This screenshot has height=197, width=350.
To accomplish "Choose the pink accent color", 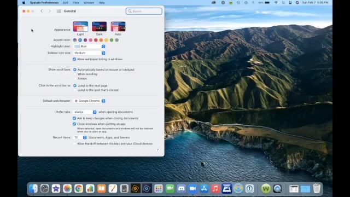I will point(90,40).
